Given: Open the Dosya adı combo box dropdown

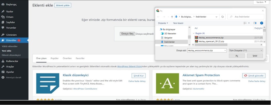Looking at the screenshot, I should (225, 50).
